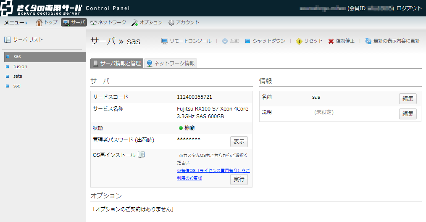426x222 pixels.
Task: Show the admin password with 表示
Action: 239,142
